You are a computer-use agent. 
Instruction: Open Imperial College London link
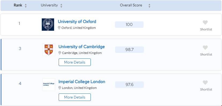click(82, 82)
